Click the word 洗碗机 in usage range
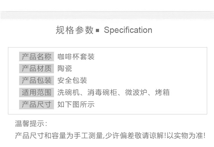 (68, 92)
